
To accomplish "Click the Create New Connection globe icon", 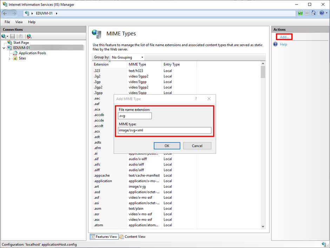I will click(x=4, y=36).
